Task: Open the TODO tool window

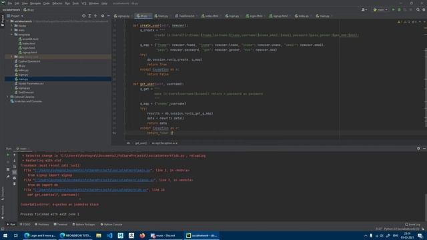Action: [25, 225]
